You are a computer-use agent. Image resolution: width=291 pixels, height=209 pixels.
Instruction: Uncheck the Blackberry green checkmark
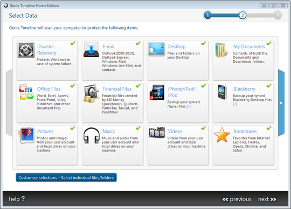(x=269, y=85)
